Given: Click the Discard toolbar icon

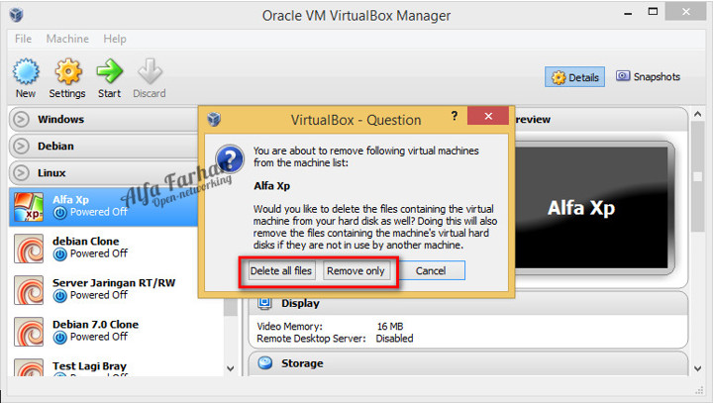Looking at the screenshot, I should pyautogui.click(x=150, y=70).
